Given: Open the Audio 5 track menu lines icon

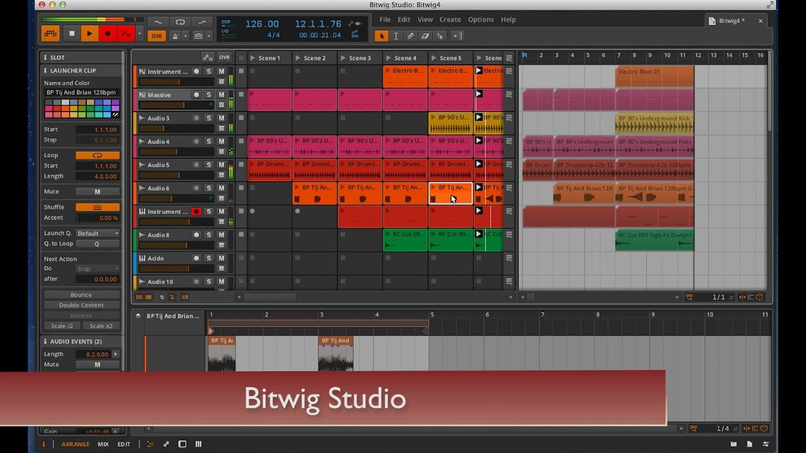Looking at the screenshot, I should (221, 175).
